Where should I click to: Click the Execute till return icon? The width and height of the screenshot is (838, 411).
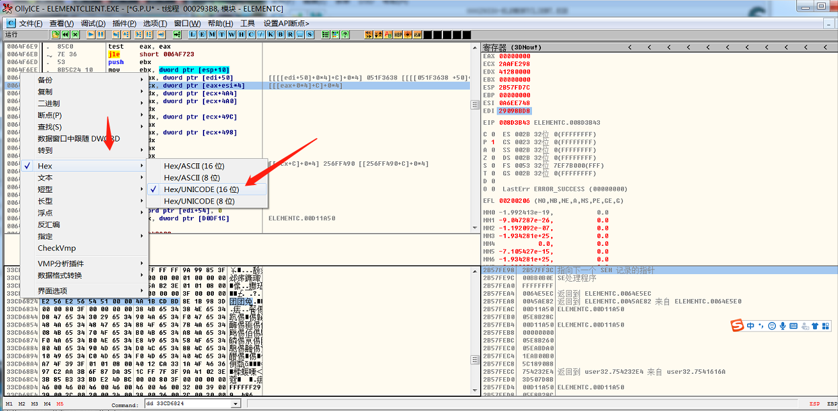[x=161, y=34]
